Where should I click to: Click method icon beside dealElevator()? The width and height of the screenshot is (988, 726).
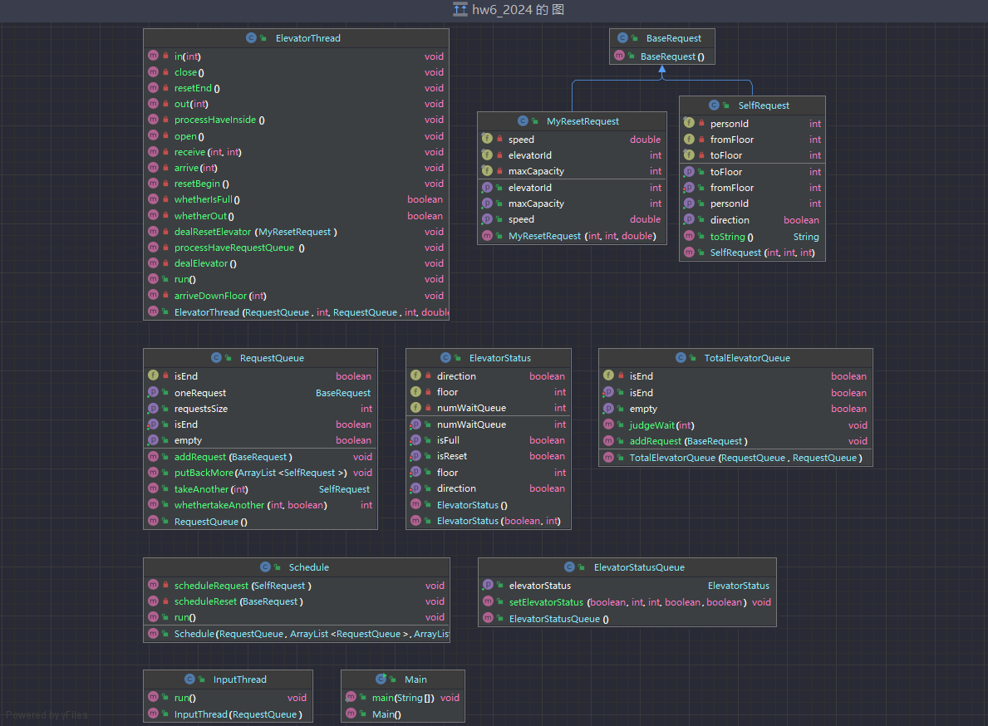153,262
